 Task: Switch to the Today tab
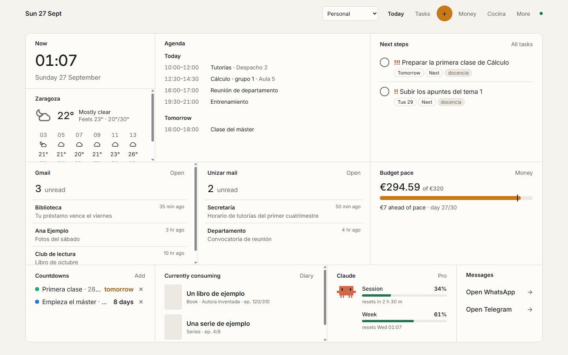(x=396, y=14)
